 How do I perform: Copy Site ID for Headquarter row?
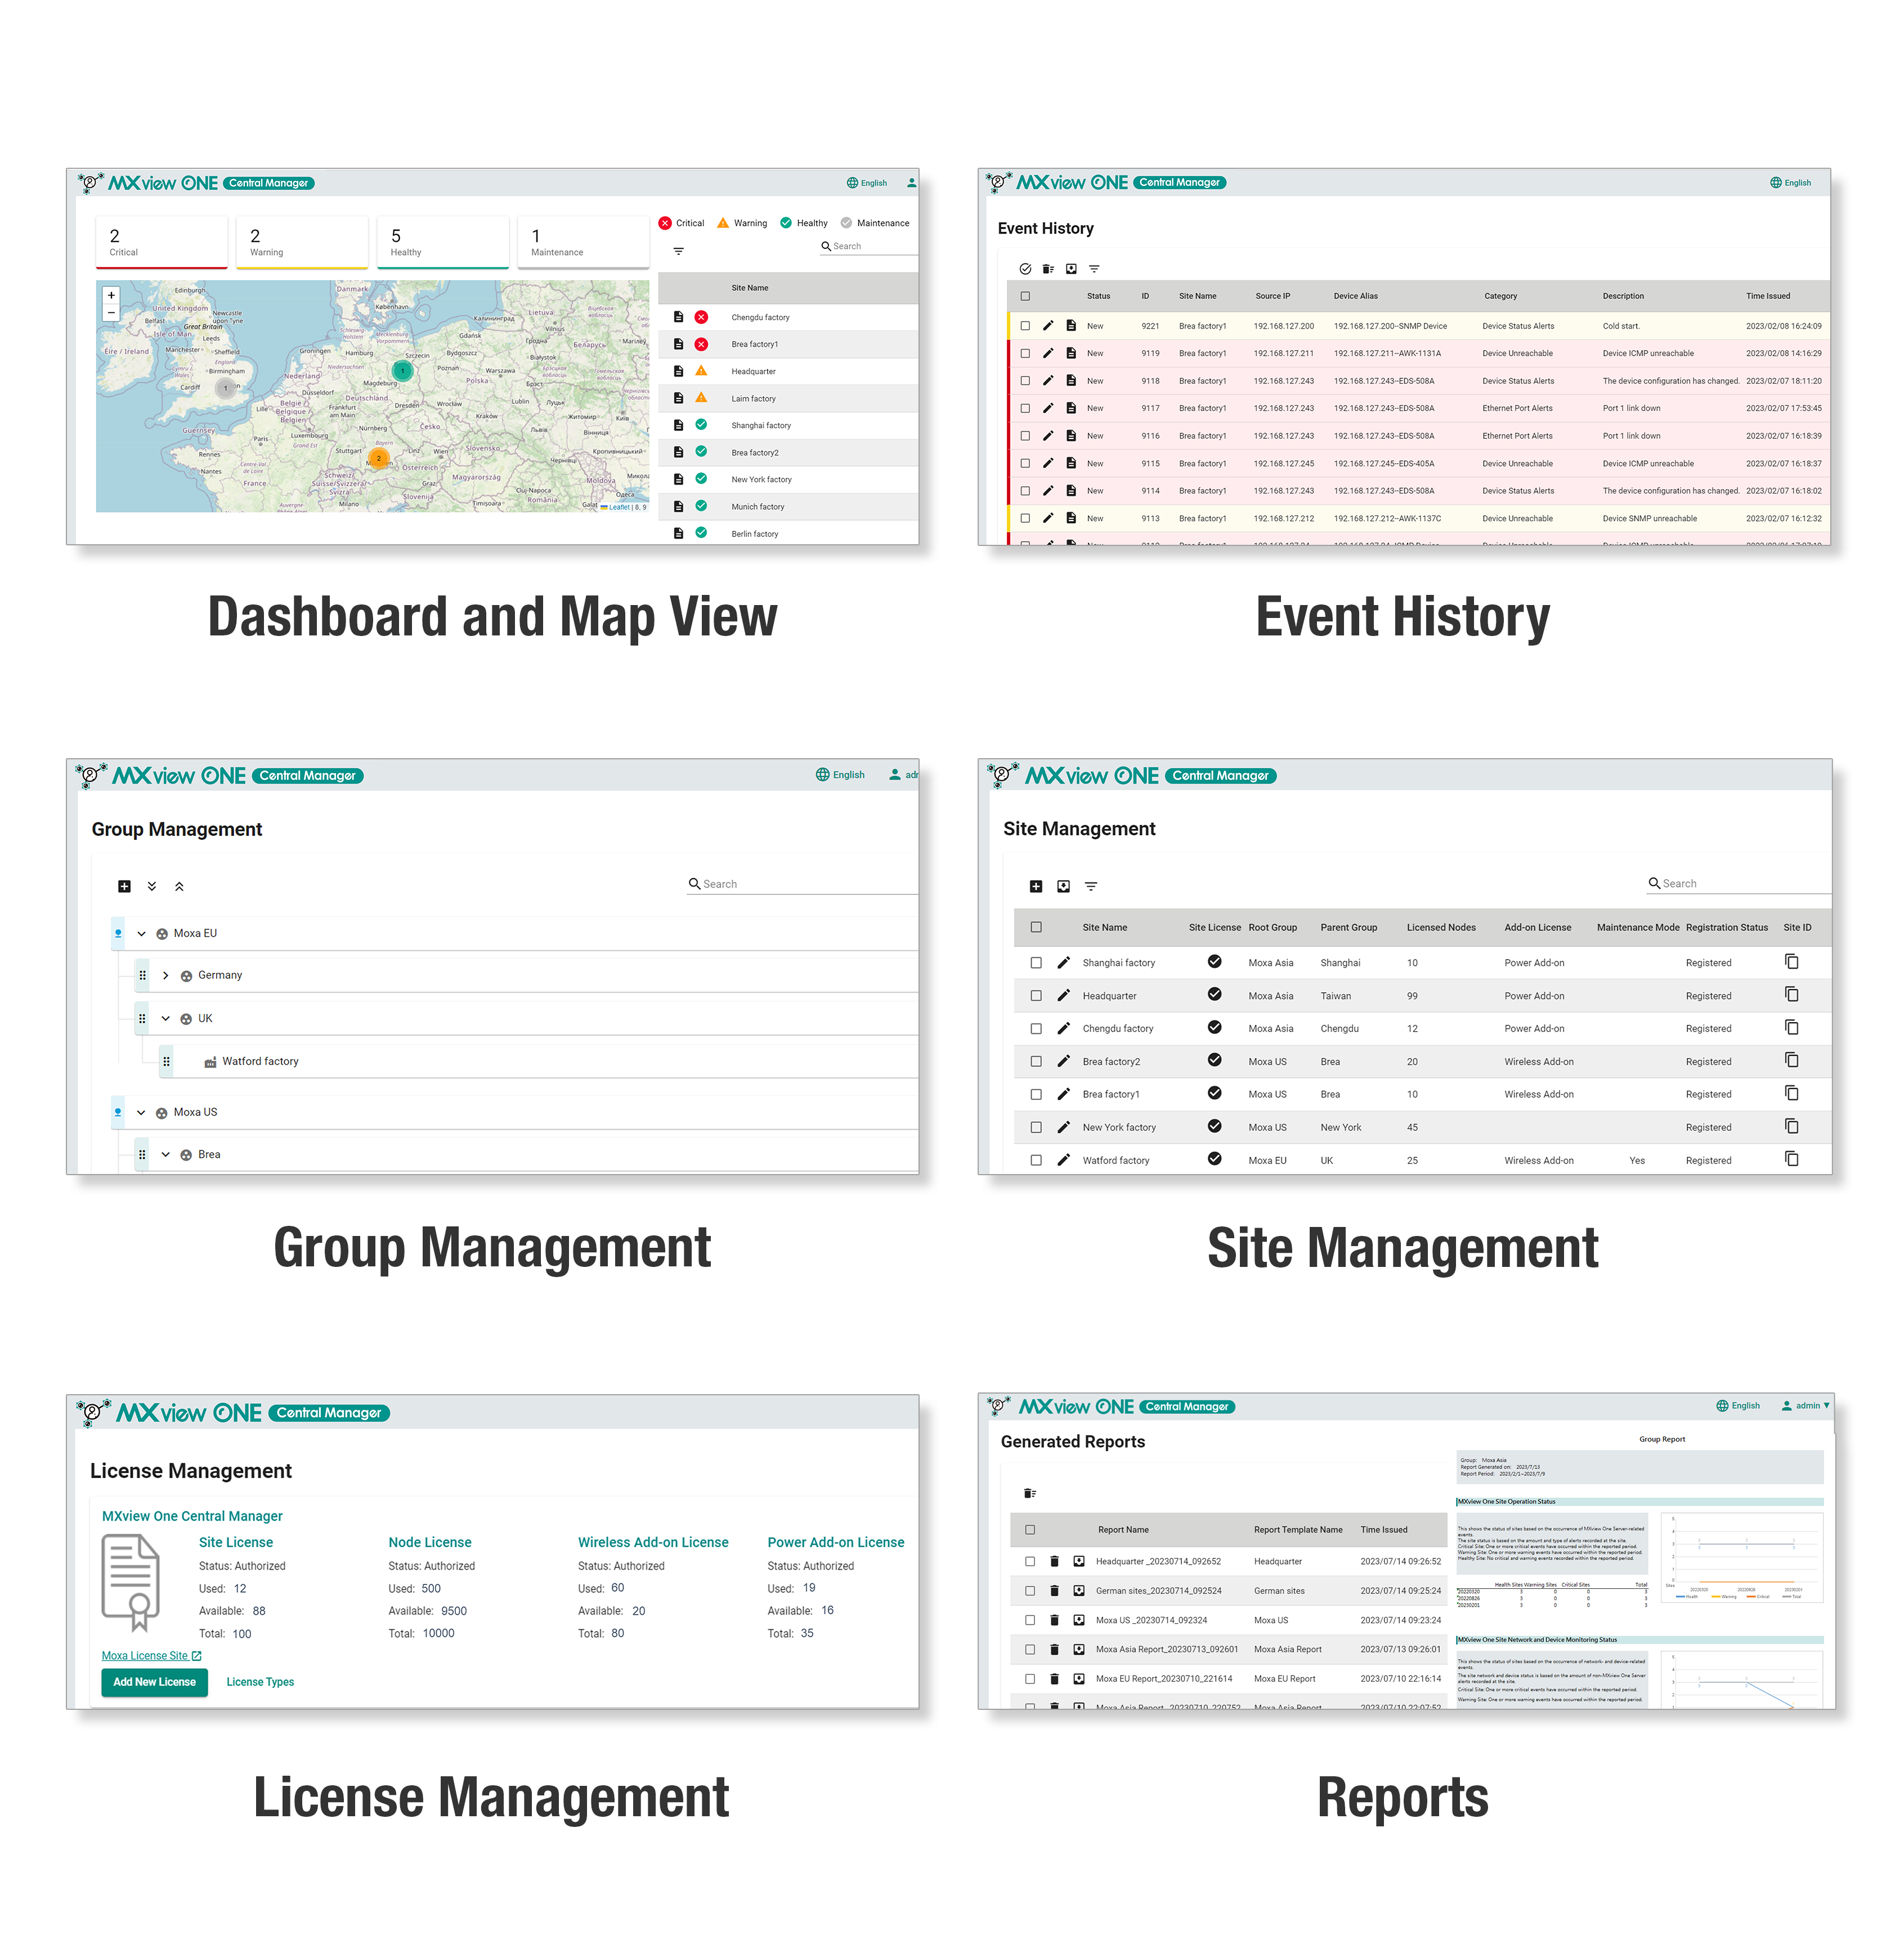1791,995
